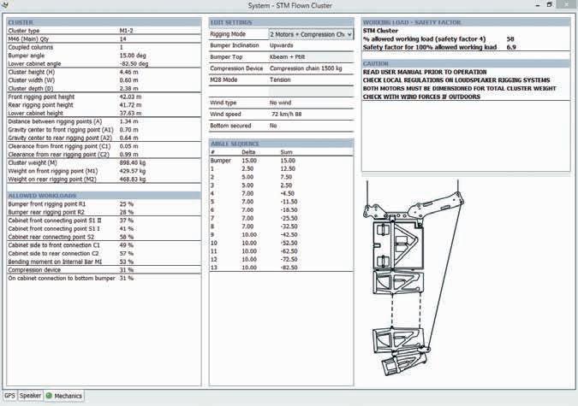578x406 pixels.
Task: Click the Sum column header
Action: point(286,152)
